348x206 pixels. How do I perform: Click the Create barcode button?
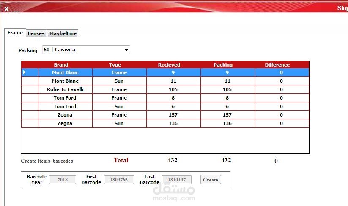tap(211, 180)
